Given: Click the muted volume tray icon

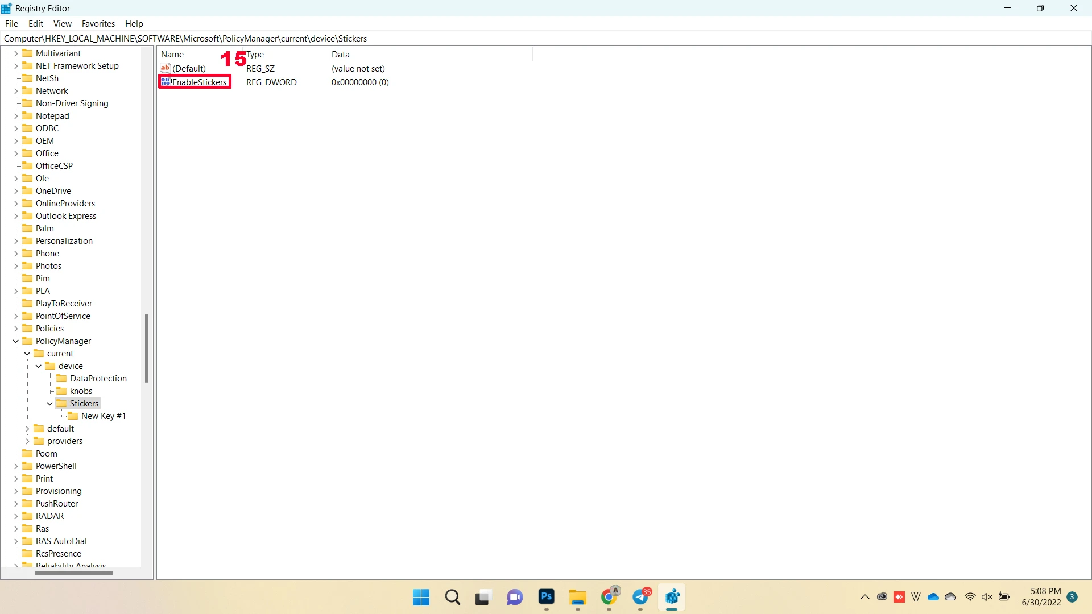Looking at the screenshot, I should coord(987,597).
